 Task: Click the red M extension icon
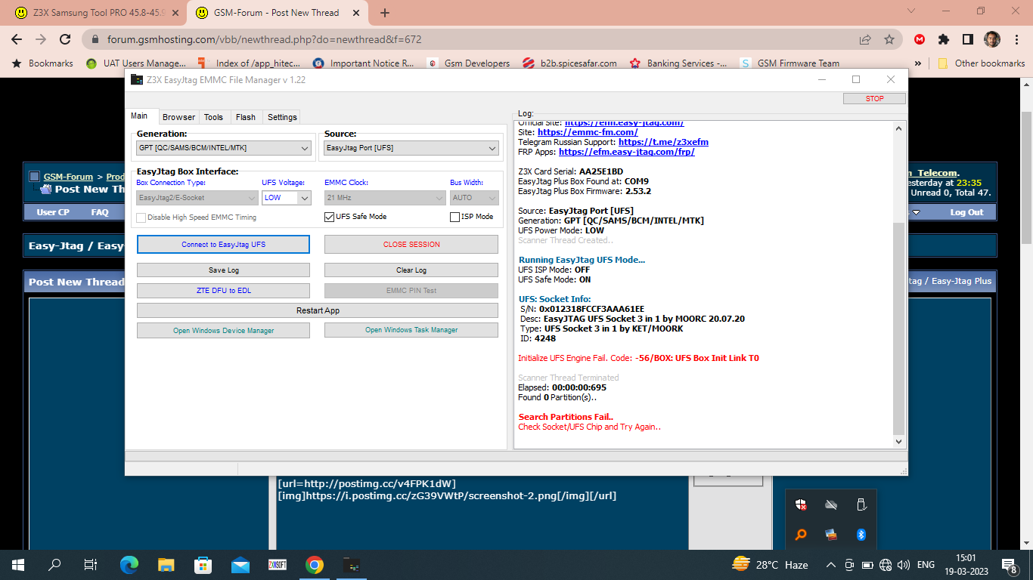pos(920,39)
